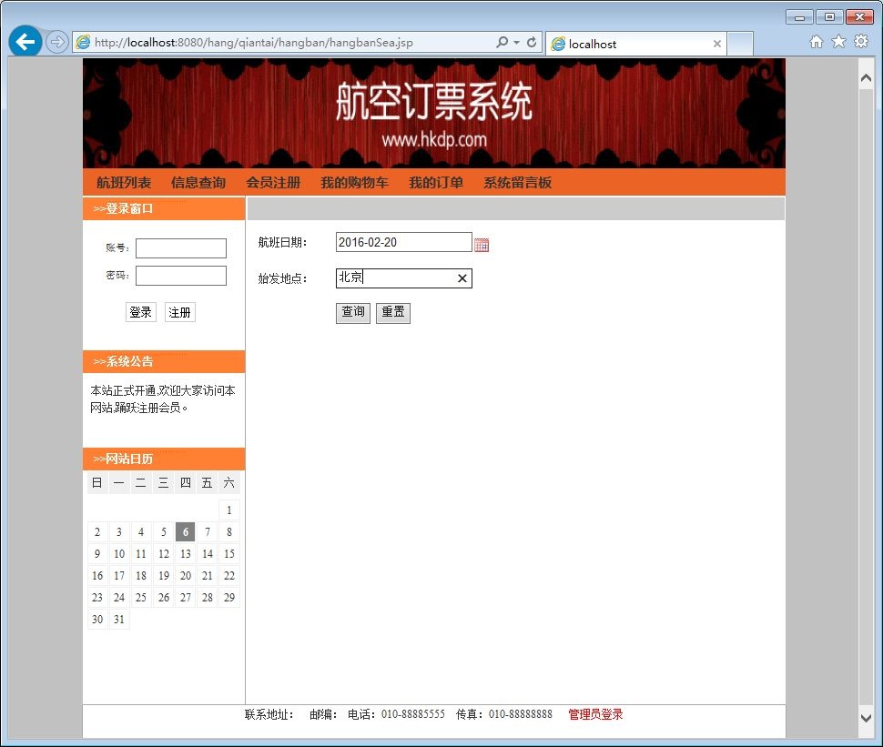Click the 网站日历 panel header
This screenshot has height=747, width=883.
164,459
